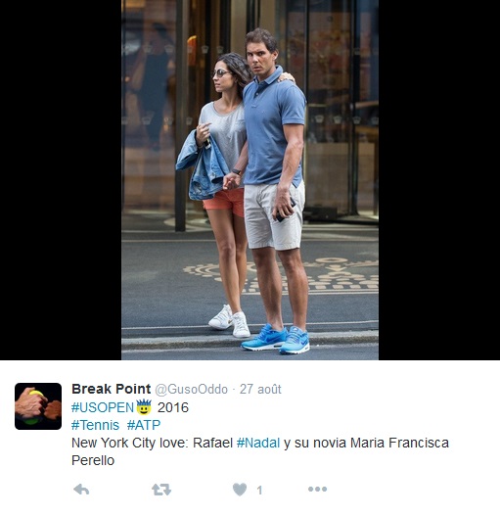This screenshot has height=516, width=500.
Task: Click the reply arrow icon
Action: (81, 490)
